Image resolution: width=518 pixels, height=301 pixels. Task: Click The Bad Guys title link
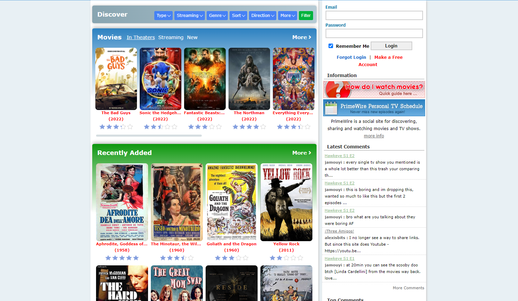[x=116, y=113]
